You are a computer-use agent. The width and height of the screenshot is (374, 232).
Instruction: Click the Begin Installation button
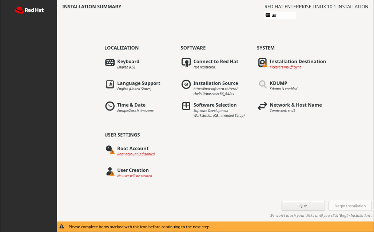350,206
